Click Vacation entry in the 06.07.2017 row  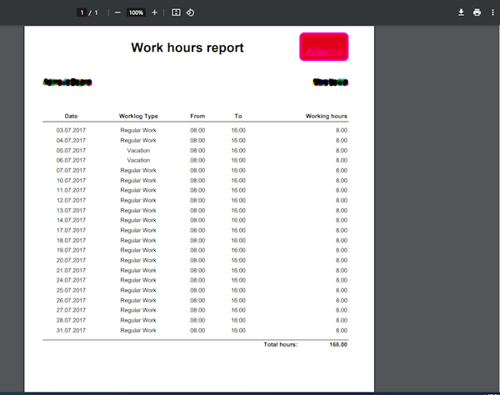pyautogui.click(x=138, y=160)
